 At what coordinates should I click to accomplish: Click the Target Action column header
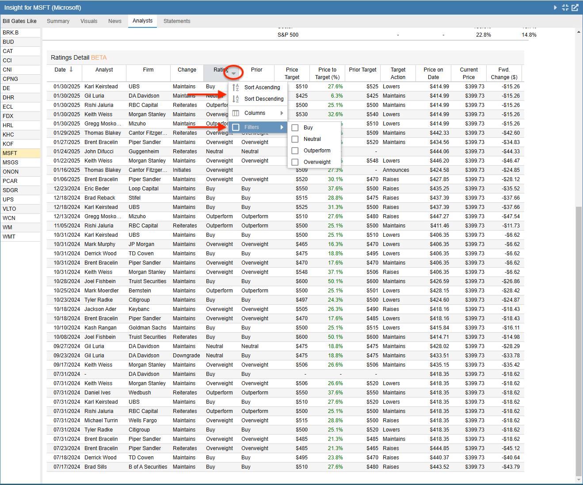398,73
